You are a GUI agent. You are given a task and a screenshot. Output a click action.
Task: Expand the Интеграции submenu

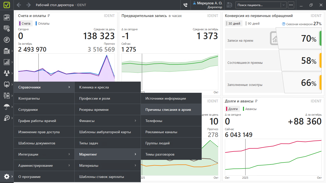pos(44,154)
